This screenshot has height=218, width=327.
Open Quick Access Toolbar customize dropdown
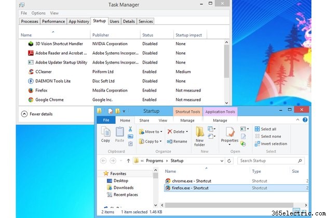pos(124,111)
